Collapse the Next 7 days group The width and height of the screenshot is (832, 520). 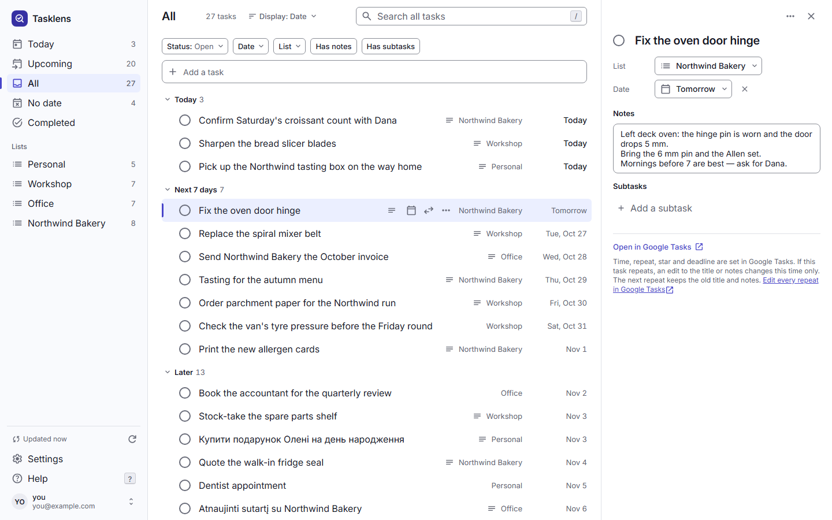168,190
